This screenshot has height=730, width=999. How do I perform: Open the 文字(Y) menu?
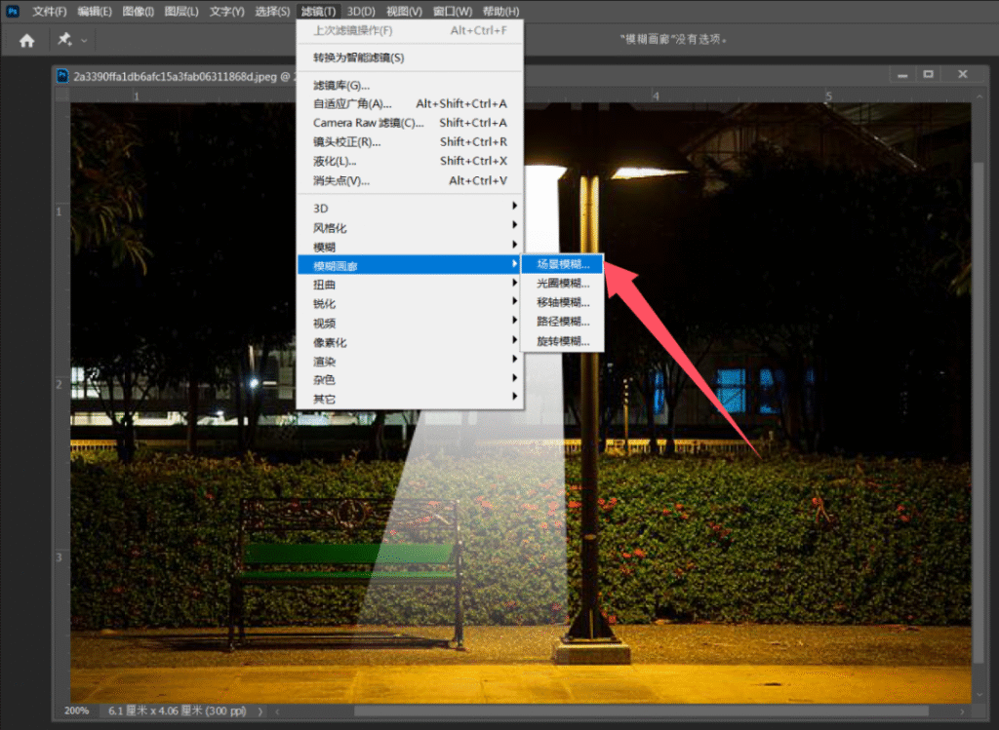(x=226, y=12)
